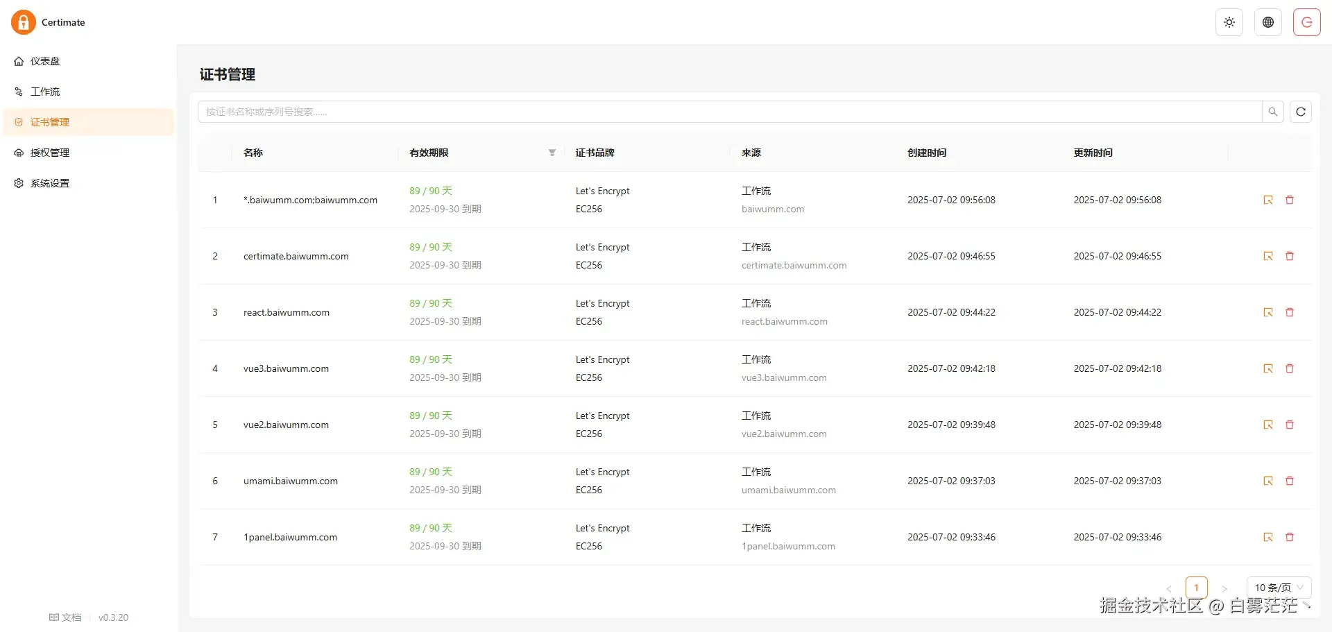
Task: Select 证书管理 in the sidebar
Action: [x=88, y=122]
